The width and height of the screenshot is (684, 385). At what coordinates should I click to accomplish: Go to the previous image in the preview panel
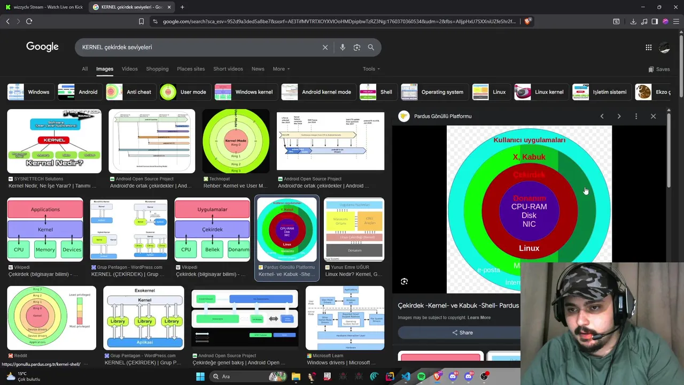click(602, 116)
